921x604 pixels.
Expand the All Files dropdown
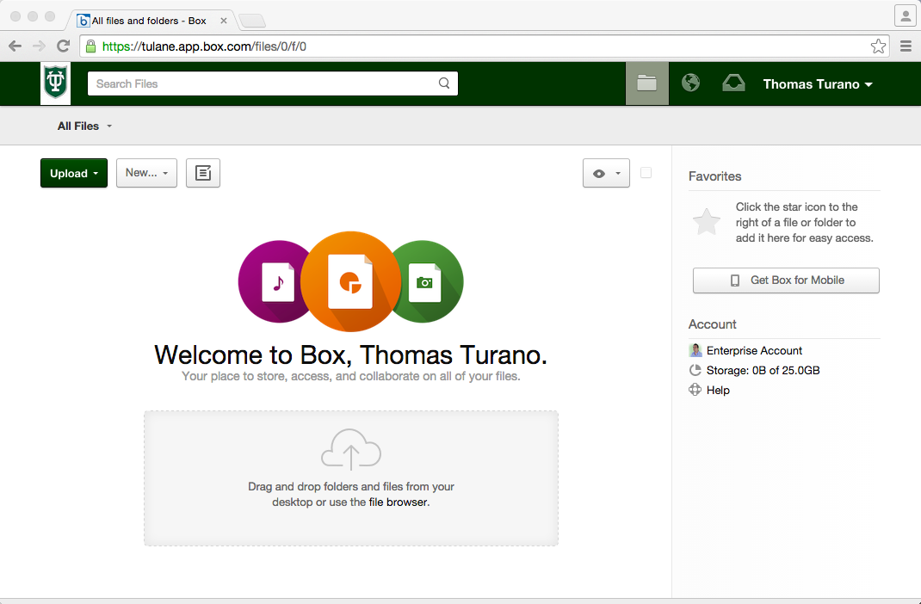[x=84, y=126]
